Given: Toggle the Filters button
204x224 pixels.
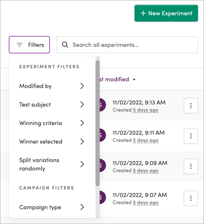Looking at the screenshot, I should click(29, 45).
